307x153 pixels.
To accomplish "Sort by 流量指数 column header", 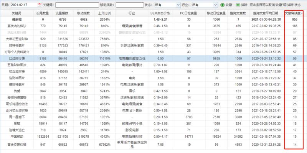I will (x=62, y=13).
